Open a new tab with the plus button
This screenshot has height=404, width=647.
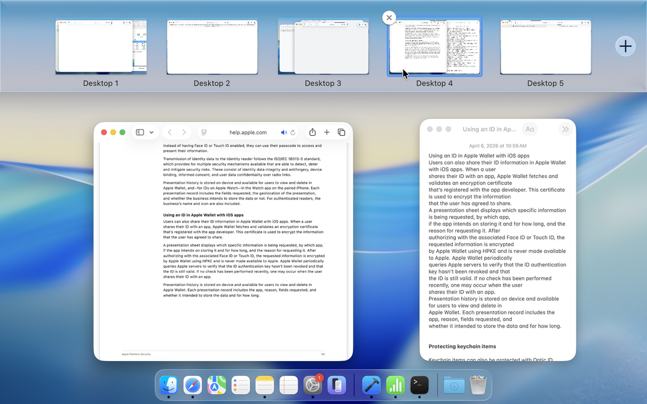(327, 133)
